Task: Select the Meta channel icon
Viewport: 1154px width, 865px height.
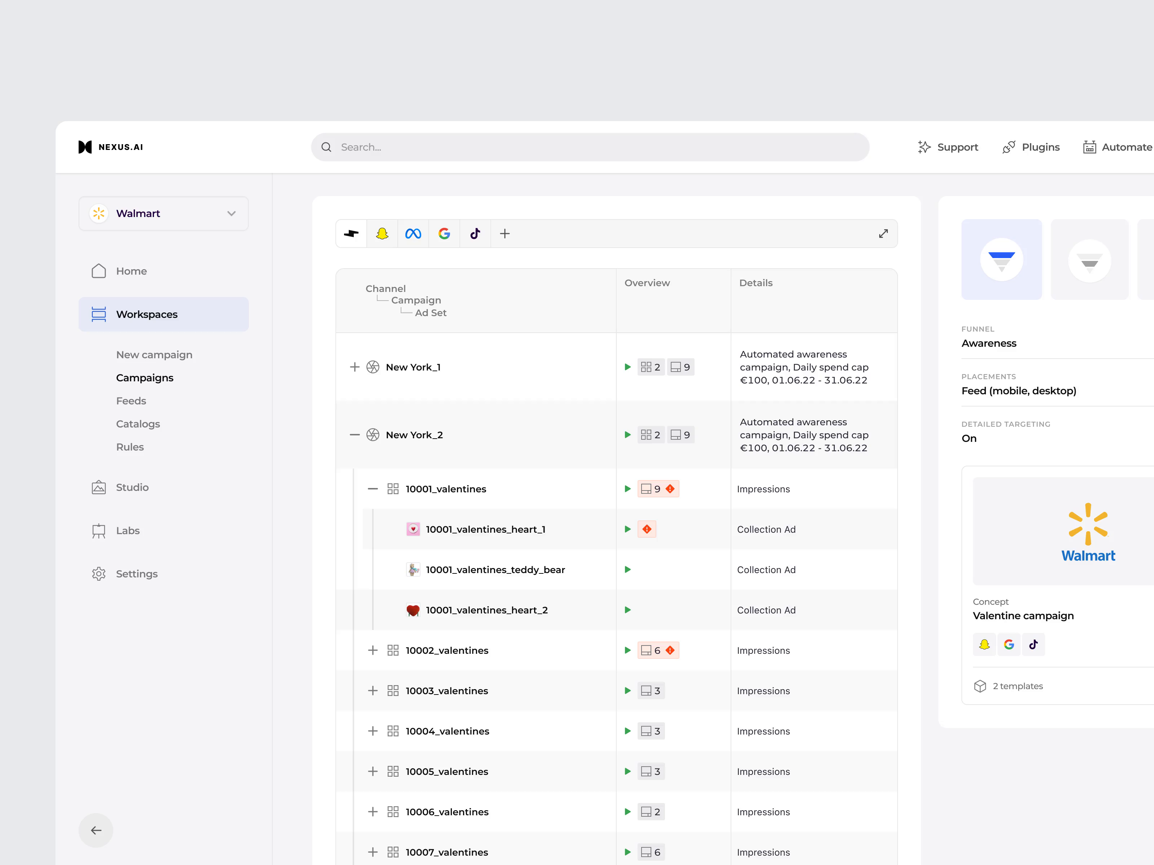Action: coord(413,234)
